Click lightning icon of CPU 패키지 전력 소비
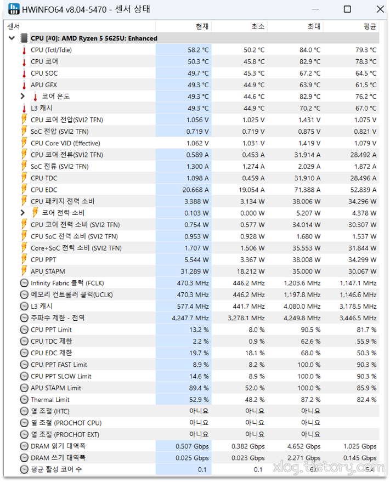This screenshot has height=482, width=390. pos(24,201)
